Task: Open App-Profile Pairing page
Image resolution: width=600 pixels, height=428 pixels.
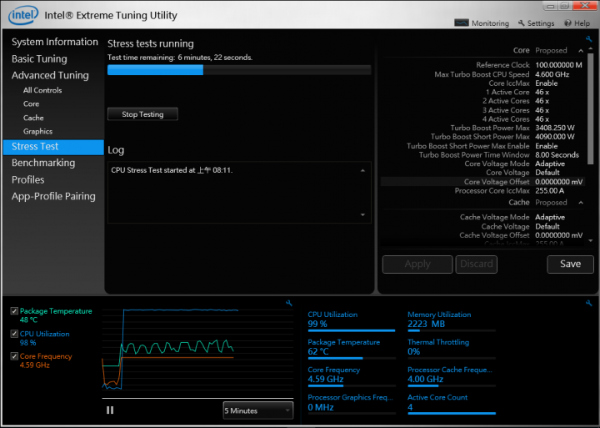Action: tap(53, 196)
